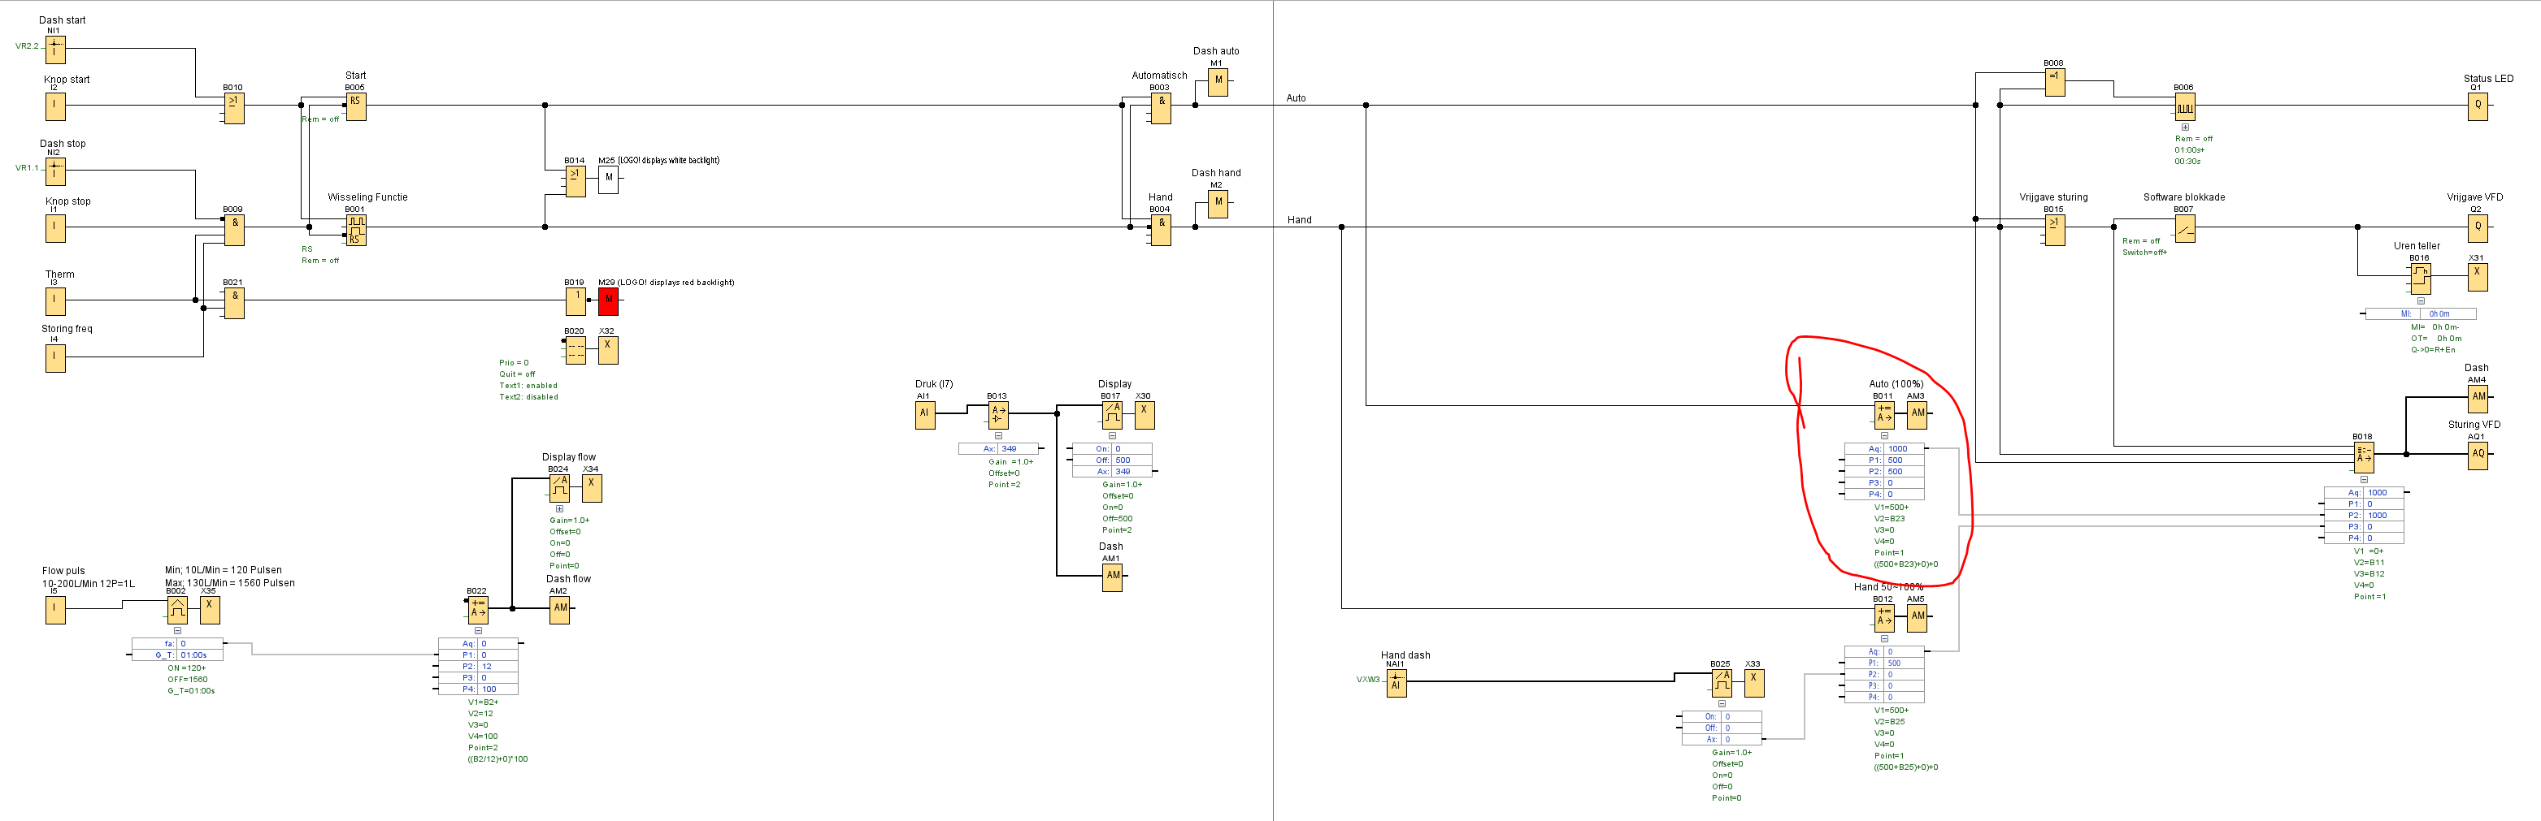This screenshot has width=2541, height=821.
Task: Click the Aq 1000 field of B011
Action: pyautogui.click(x=1884, y=448)
